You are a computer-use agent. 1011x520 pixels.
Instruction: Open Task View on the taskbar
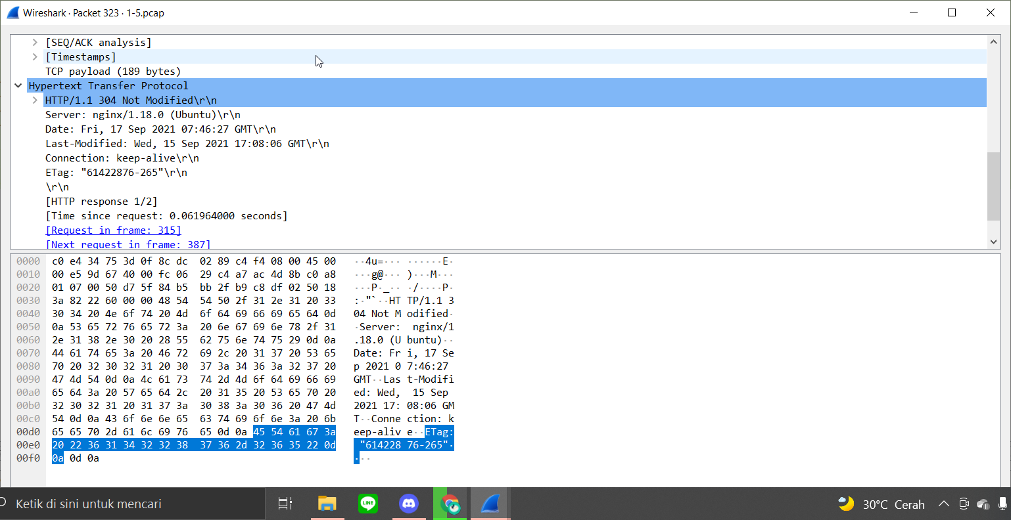click(x=284, y=503)
